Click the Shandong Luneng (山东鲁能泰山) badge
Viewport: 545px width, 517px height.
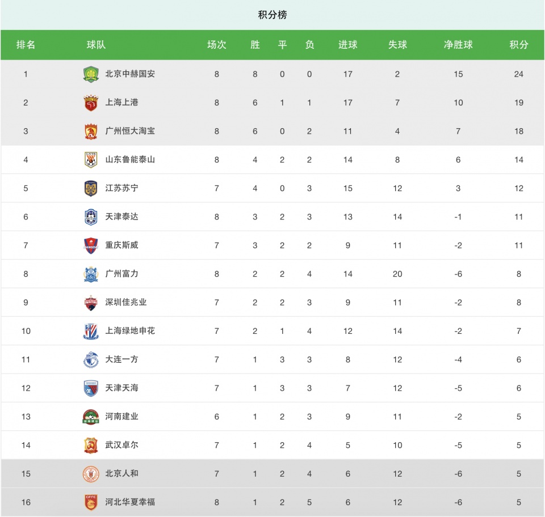pos(91,160)
